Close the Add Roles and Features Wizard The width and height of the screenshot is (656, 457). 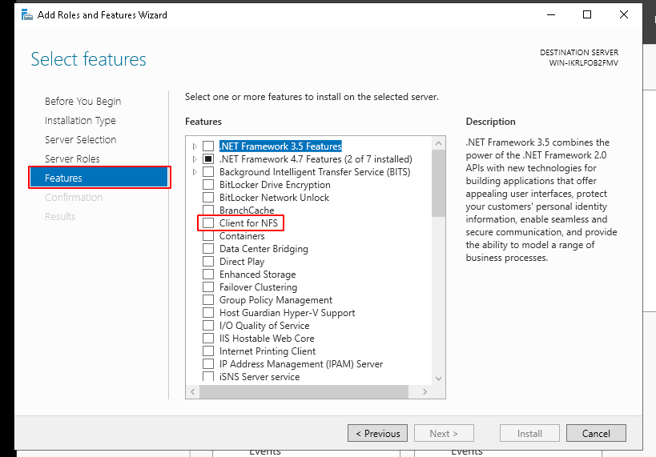[623, 14]
